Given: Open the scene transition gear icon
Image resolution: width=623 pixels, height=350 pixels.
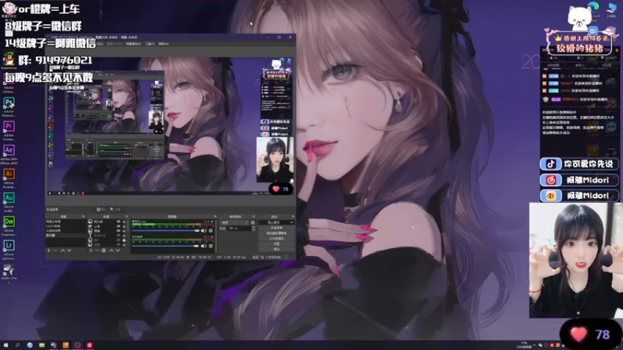Looking at the screenshot, I should 252,222.
